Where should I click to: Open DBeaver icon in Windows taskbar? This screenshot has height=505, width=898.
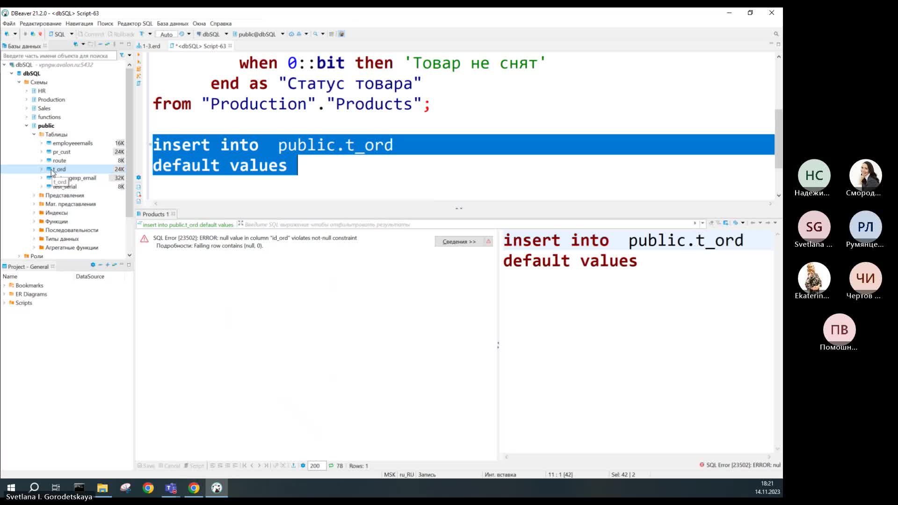click(217, 488)
